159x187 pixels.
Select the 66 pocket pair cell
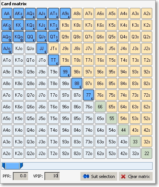coord(100,107)
